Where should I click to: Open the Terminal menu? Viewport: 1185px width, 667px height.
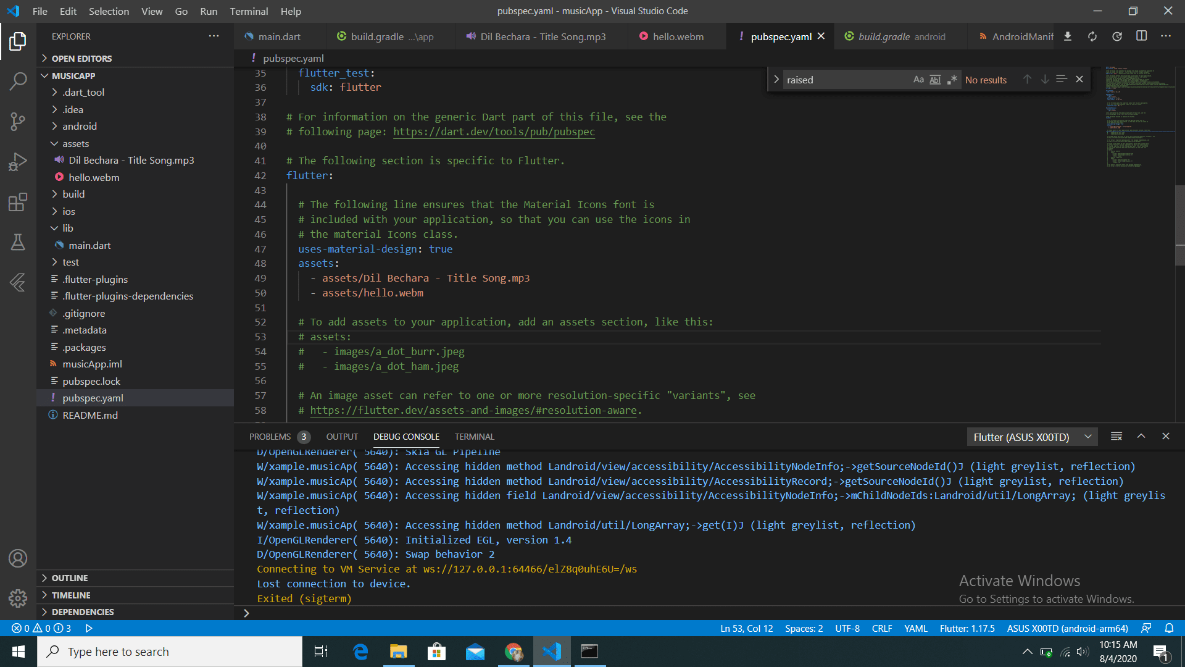(249, 11)
